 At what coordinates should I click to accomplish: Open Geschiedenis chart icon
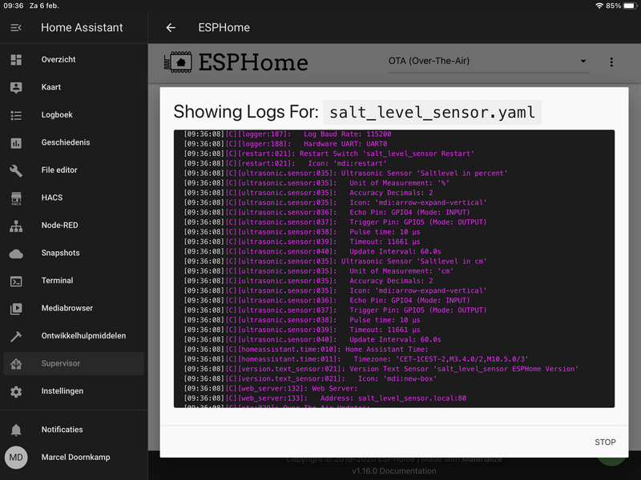pyautogui.click(x=16, y=143)
